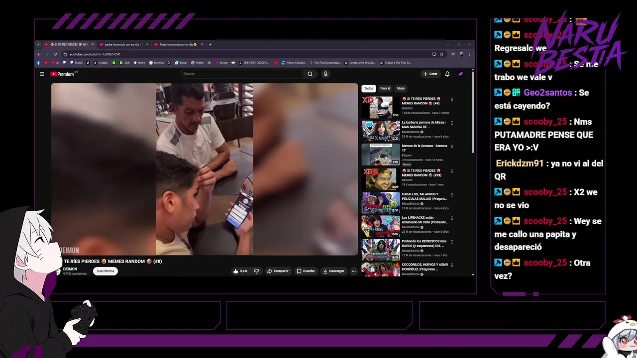Image resolution: width=637 pixels, height=358 pixels.
Task: Open the YouTube account avatar menu
Action: (461, 74)
